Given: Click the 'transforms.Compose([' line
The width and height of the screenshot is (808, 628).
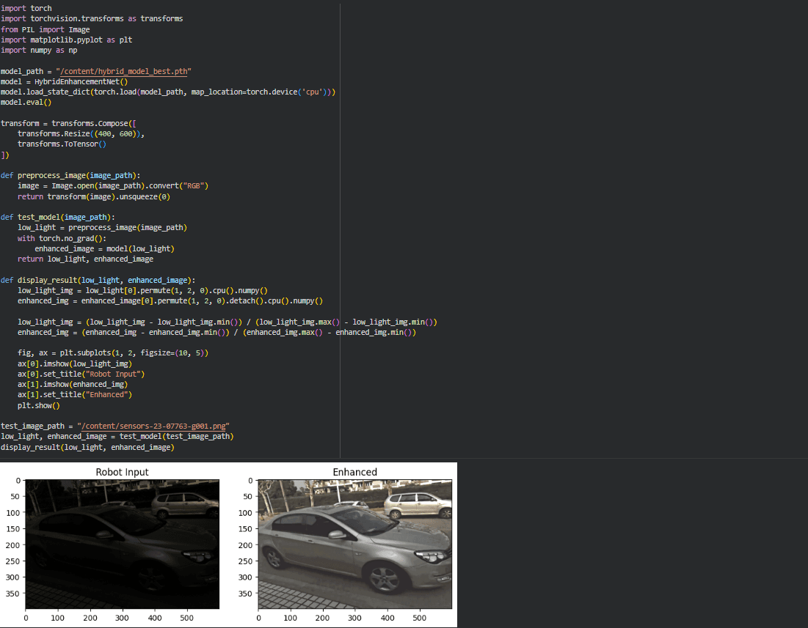Looking at the screenshot, I should pos(68,123).
